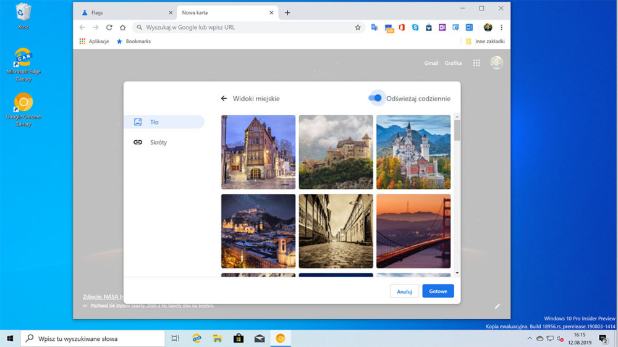
Task: Click the browser Back arrow
Action: pyautogui.click(x=82, y=28)
